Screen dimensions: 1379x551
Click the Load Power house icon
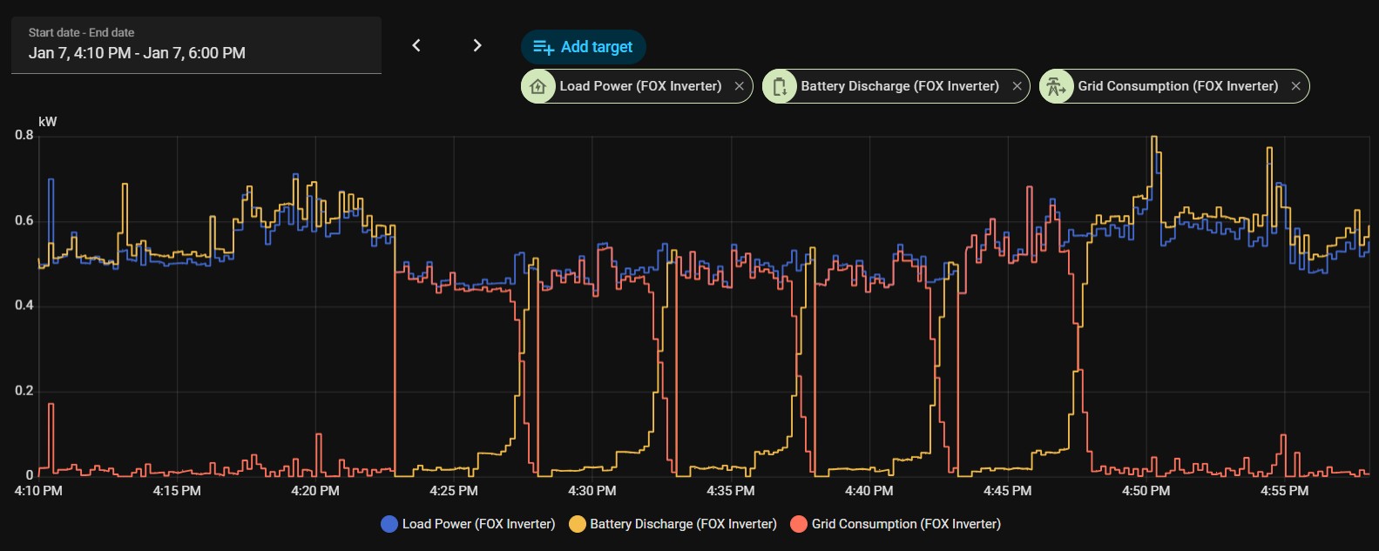click(x=538, y=86)
